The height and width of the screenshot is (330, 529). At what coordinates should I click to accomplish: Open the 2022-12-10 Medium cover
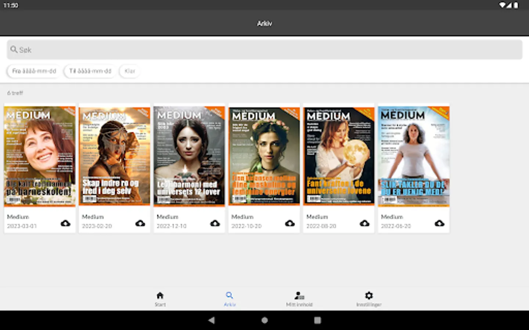(x=189, y=157)
